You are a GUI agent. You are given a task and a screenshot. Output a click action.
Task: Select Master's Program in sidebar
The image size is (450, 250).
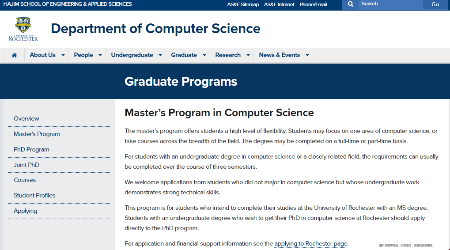click(x=37, y=134)
